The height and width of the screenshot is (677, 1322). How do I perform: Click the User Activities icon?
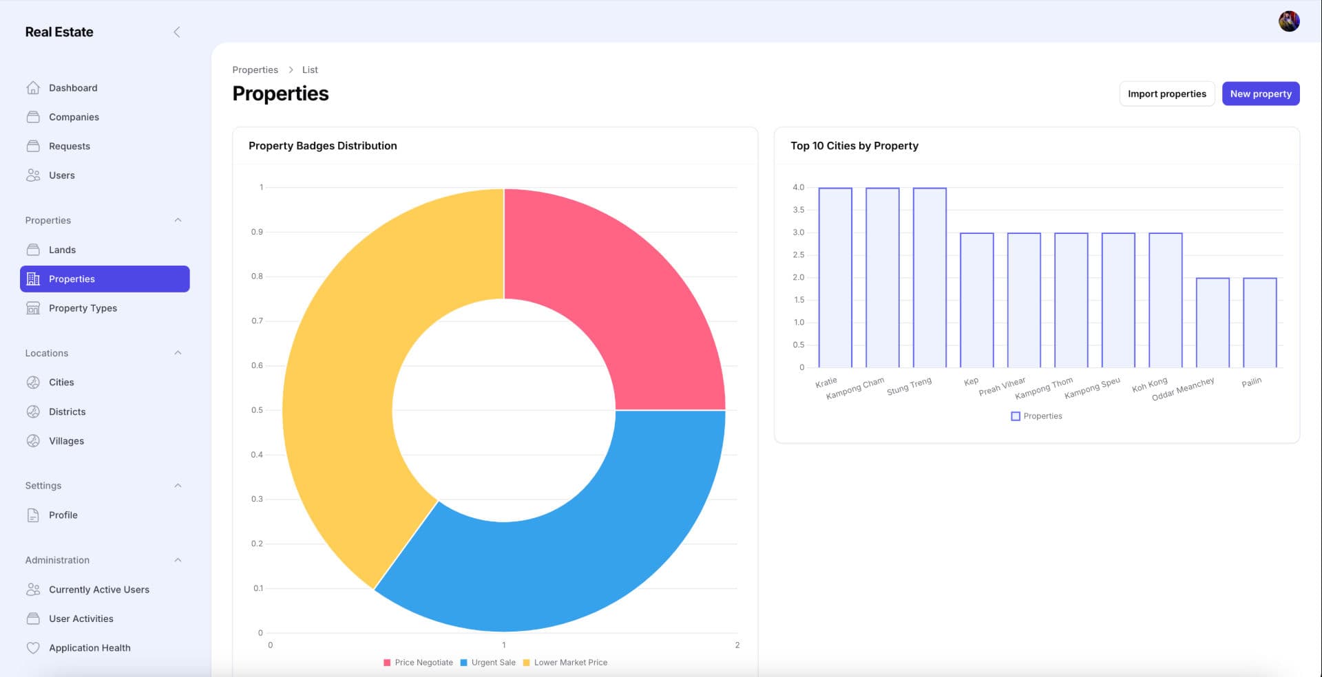(x=33, y=619)
